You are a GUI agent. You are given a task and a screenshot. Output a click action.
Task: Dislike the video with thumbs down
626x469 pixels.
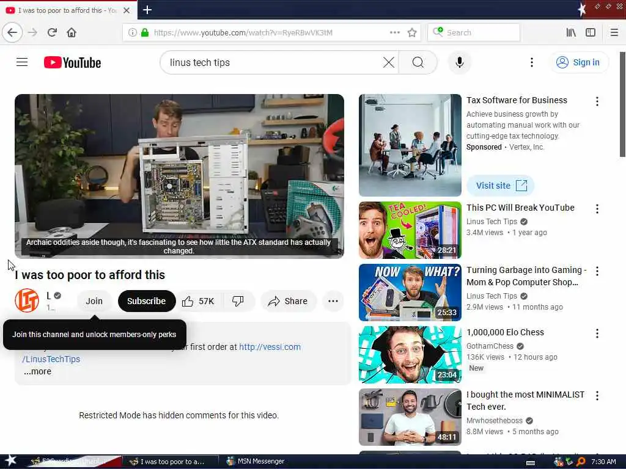point(238,301)
